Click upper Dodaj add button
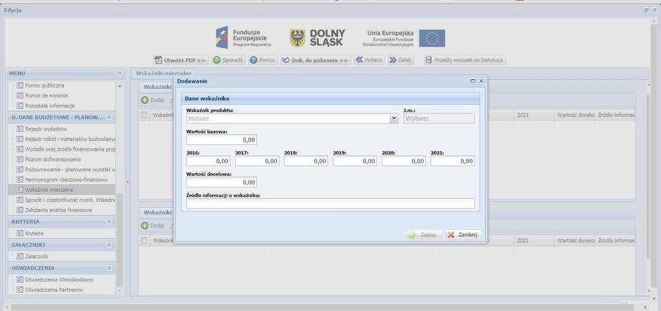661x311 pixels. click(152, 100)
